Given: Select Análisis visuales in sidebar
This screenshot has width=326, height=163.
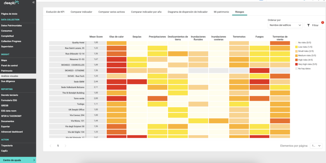Looking at the screenshot, I should (x=18, y=76).
